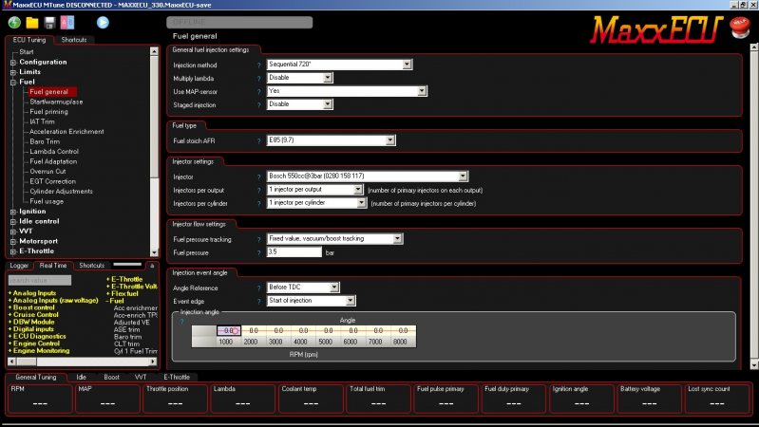Viewport: 759px width, 427px height.
Task: Switch to the Real Time tab
Action: tap(53, 266)
